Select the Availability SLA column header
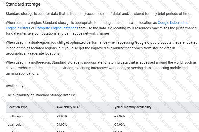The image size is (199, 132). coord(68,107)
